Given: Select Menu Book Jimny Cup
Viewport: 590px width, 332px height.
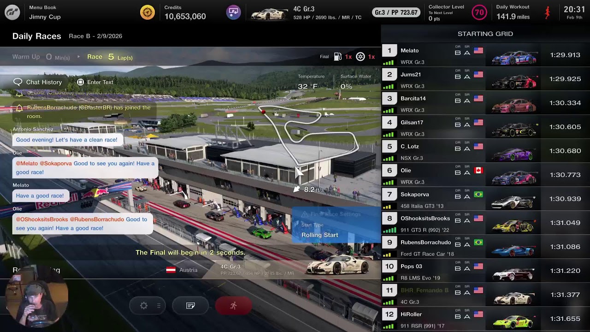Looking at the screenshot, I should [45, 12].
